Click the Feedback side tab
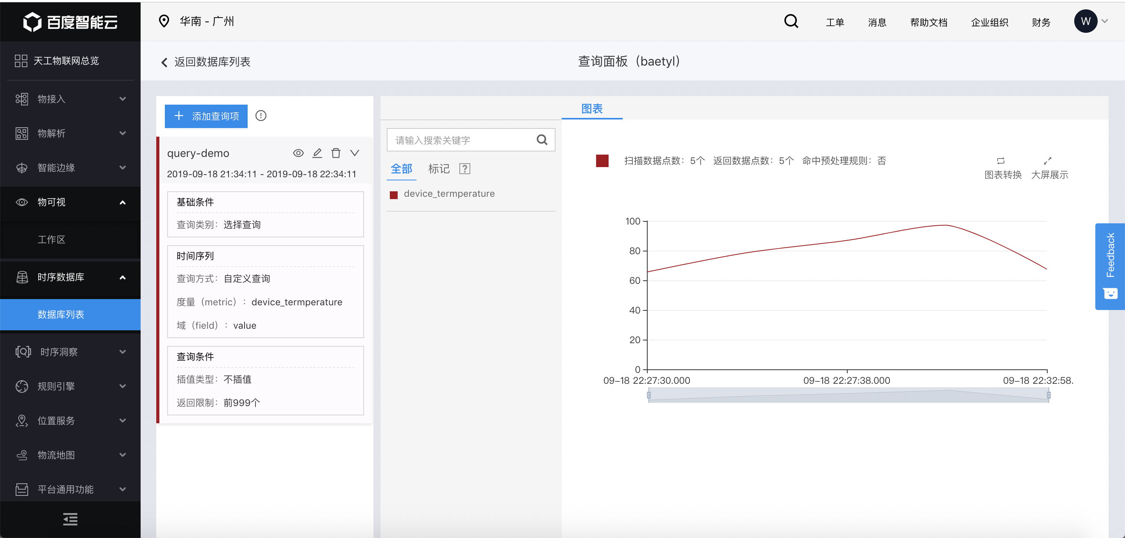The height and width of the screenshot is (538, 1125). 1110,267
